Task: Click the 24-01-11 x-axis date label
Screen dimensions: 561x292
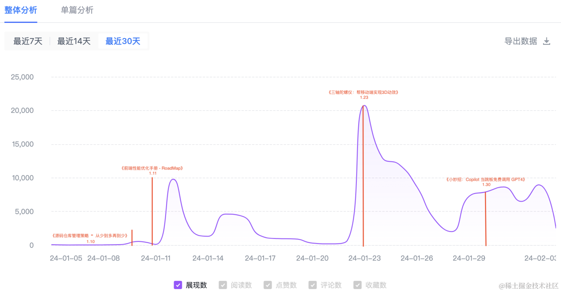Action: (x=155, y=258)
